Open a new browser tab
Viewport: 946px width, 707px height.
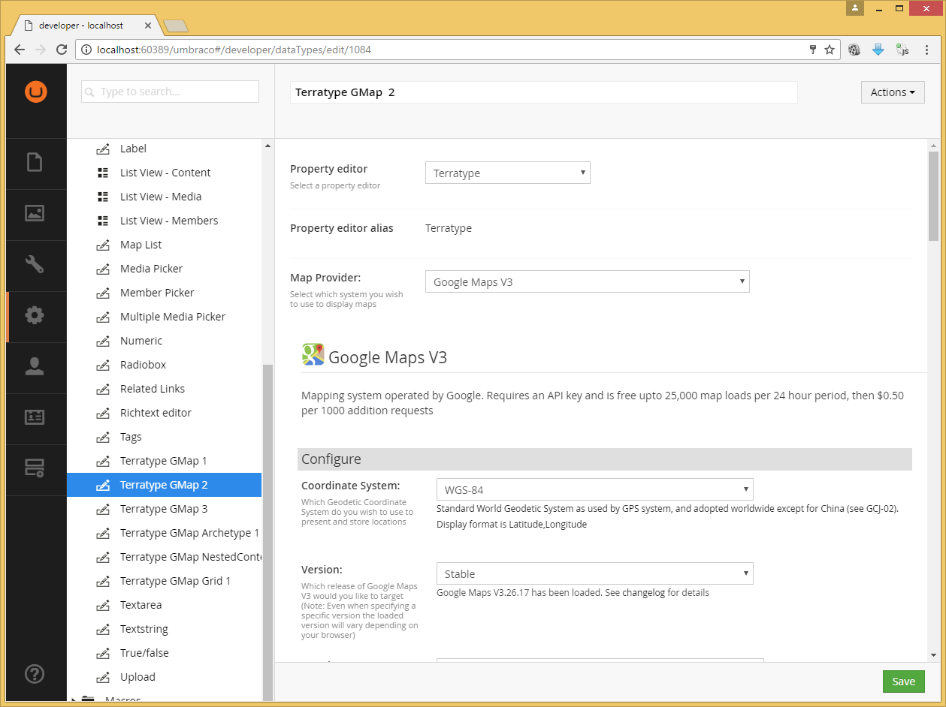point(175,26)
